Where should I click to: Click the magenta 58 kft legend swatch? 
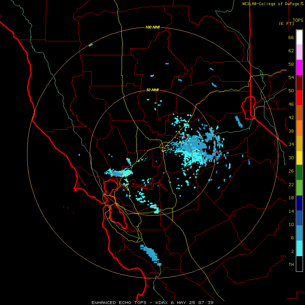coord(299,67)
